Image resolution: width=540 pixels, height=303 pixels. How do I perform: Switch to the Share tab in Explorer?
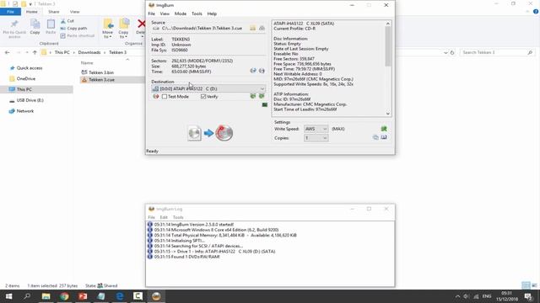point(54,12)
